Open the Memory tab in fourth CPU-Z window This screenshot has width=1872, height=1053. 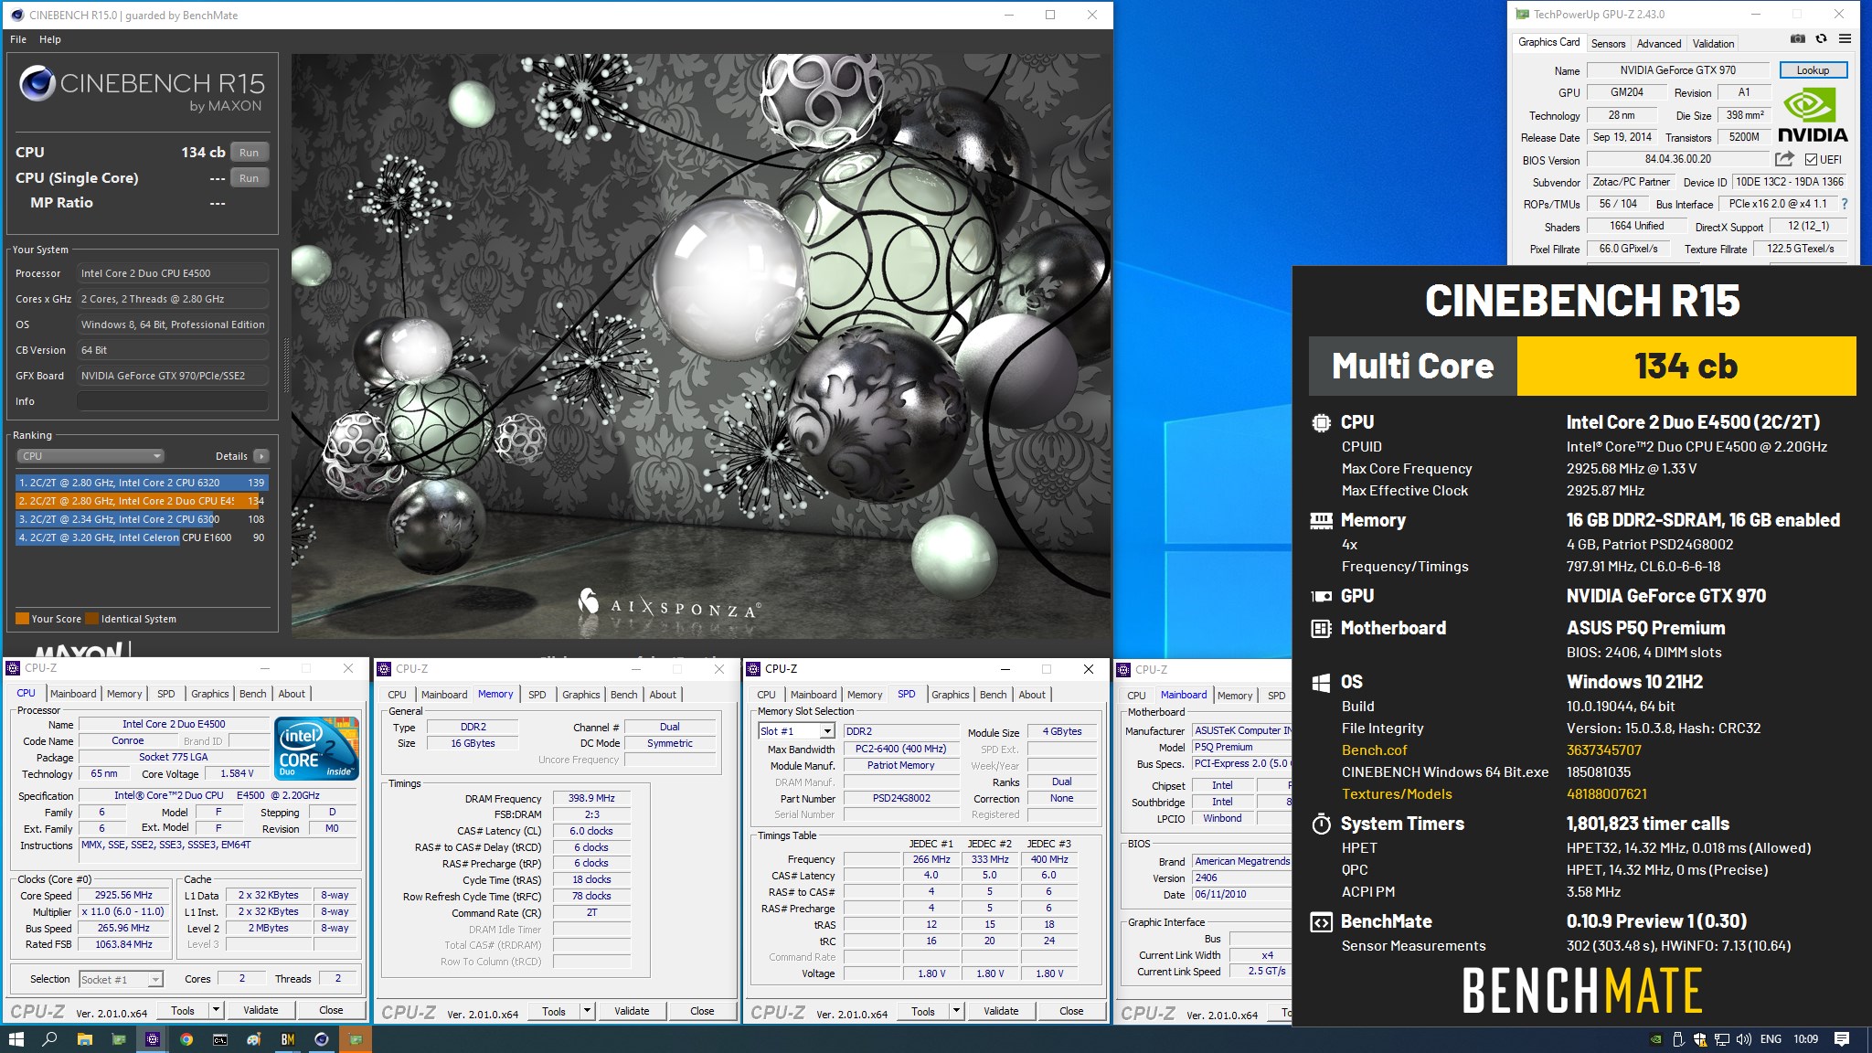tap(1235, 696)
